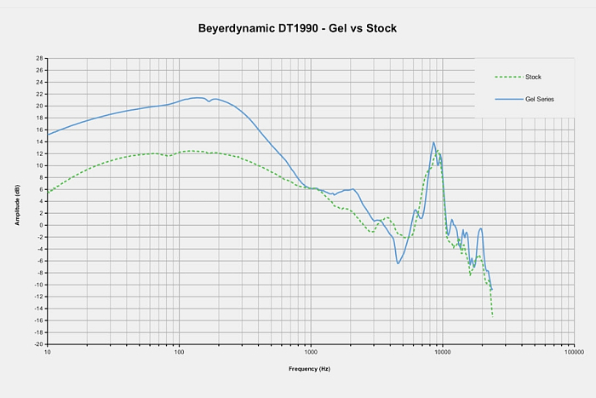The height and width of the screenshot is (398, 596).
Task: Select the Stock legend label
Action: (x=534, y=77)
